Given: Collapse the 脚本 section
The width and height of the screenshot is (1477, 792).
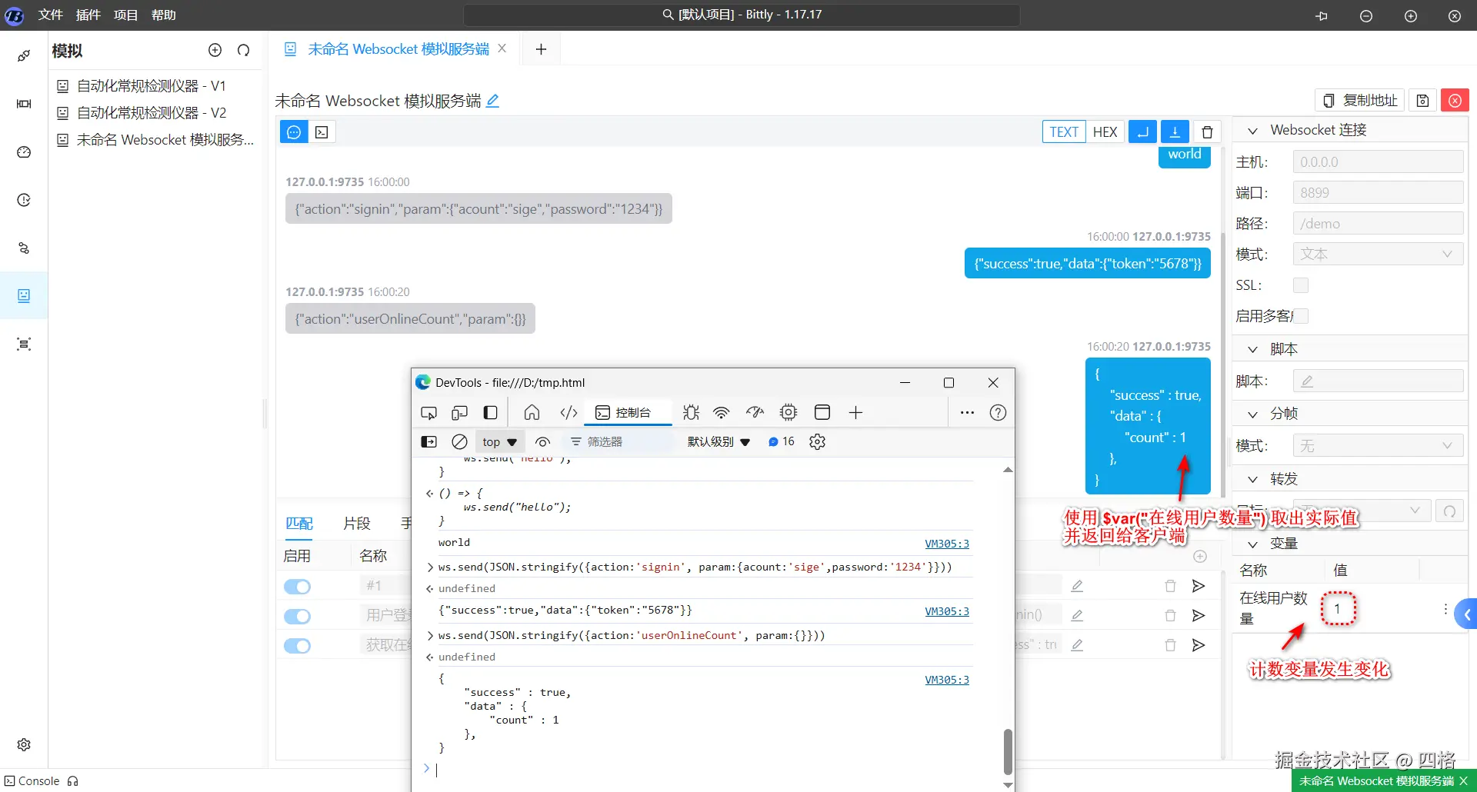Looking at the screenshot, I should pyautogui.click(x=1252, y=350).
